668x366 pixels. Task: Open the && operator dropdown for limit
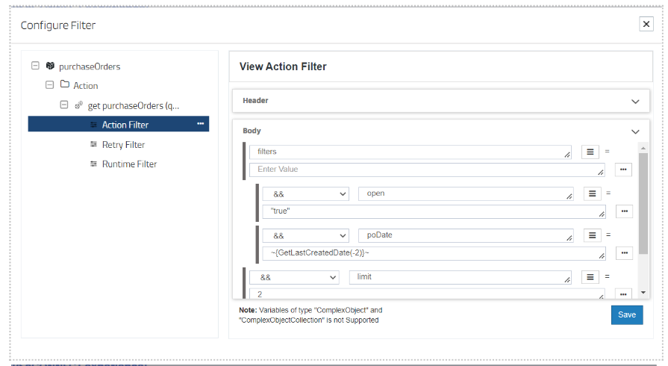pos(294,277)
